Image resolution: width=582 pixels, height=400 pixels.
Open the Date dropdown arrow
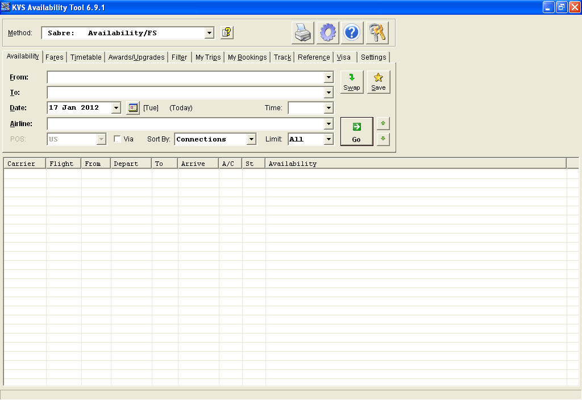116,108
